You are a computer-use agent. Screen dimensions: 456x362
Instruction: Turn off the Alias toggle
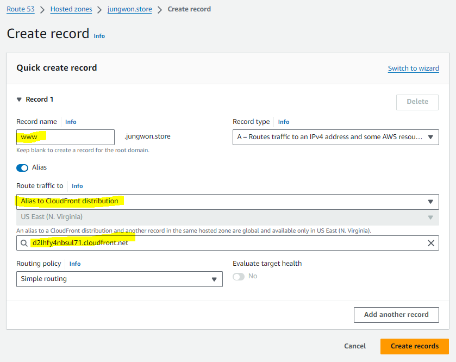coord(22,168)
